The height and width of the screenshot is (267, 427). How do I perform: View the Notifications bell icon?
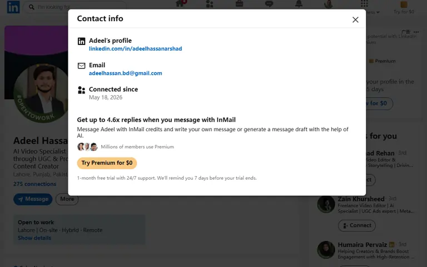pos(299,4)
